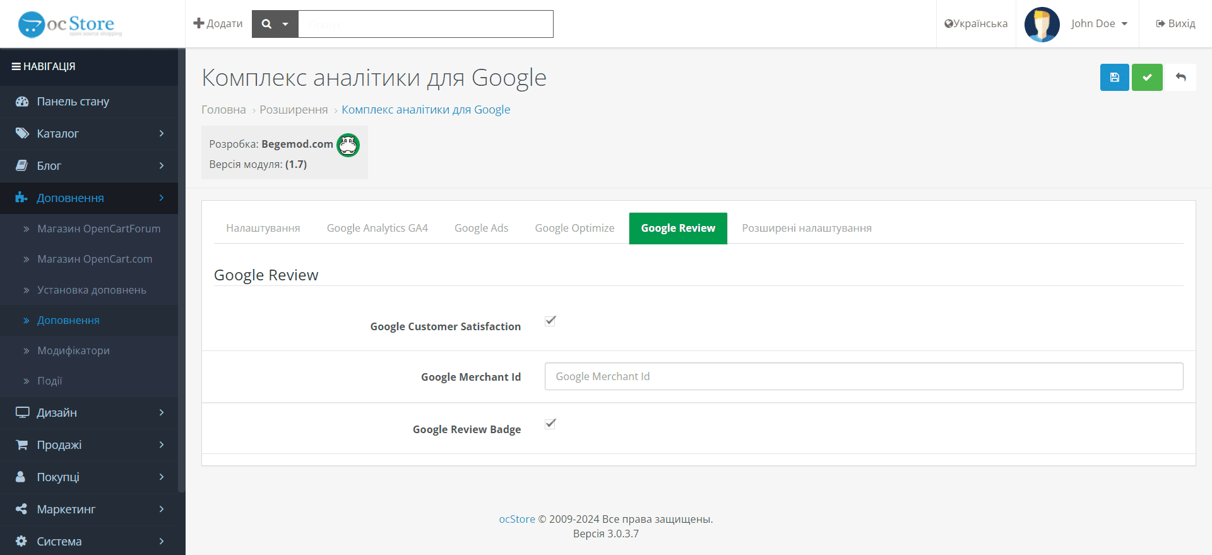Viewport: 1212px width, 555px height.
Task: Click the Дизайн monitor icon
Action: click(22, 412)
